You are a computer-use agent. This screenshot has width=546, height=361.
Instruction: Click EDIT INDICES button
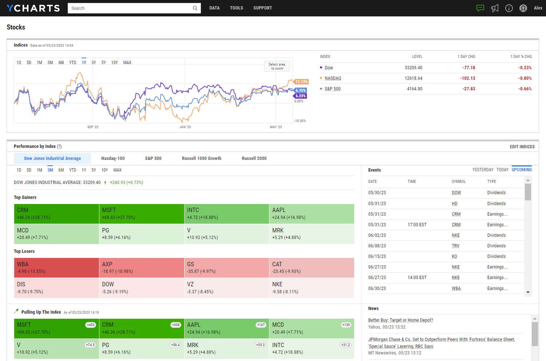pyautogui.click(x=522, y=147)
